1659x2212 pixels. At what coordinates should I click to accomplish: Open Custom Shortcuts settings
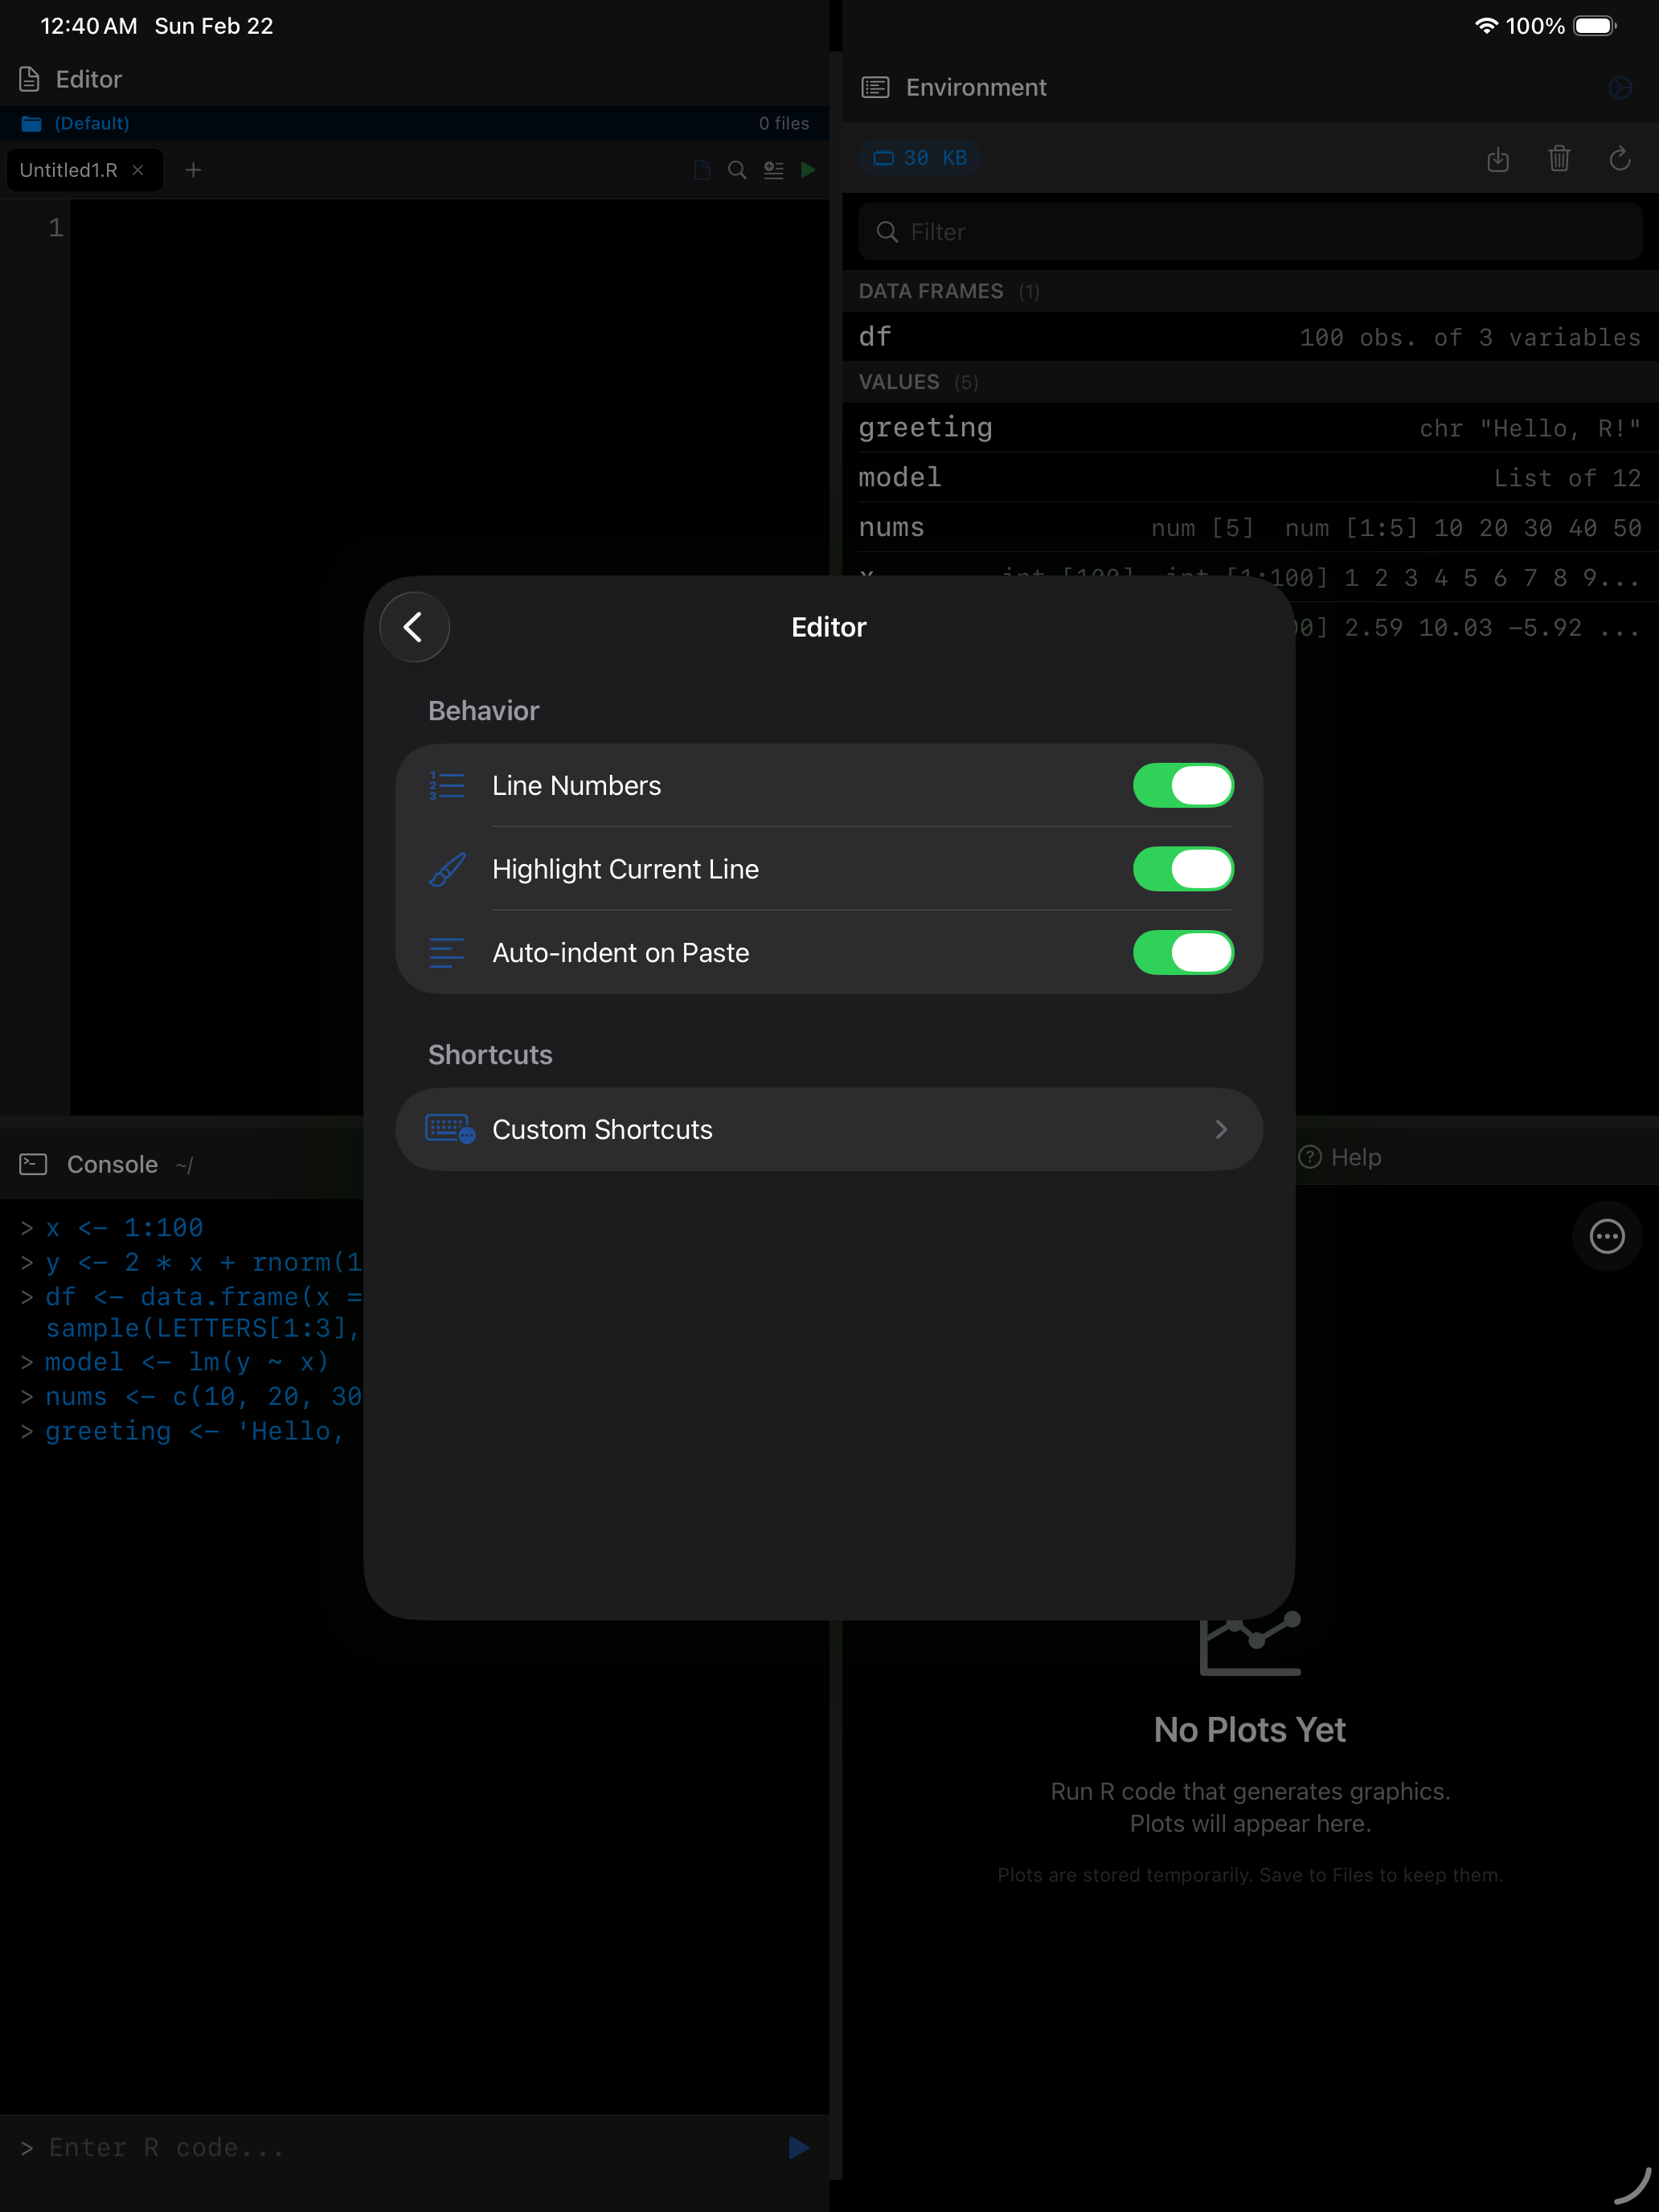click(829, 1129)
